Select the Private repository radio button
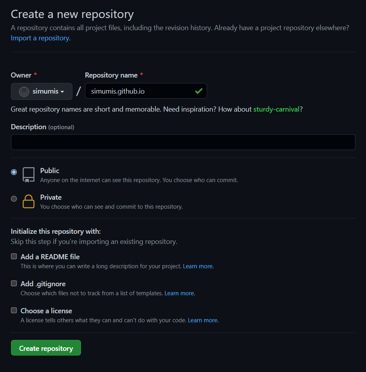366x372 pixels. 14,199
